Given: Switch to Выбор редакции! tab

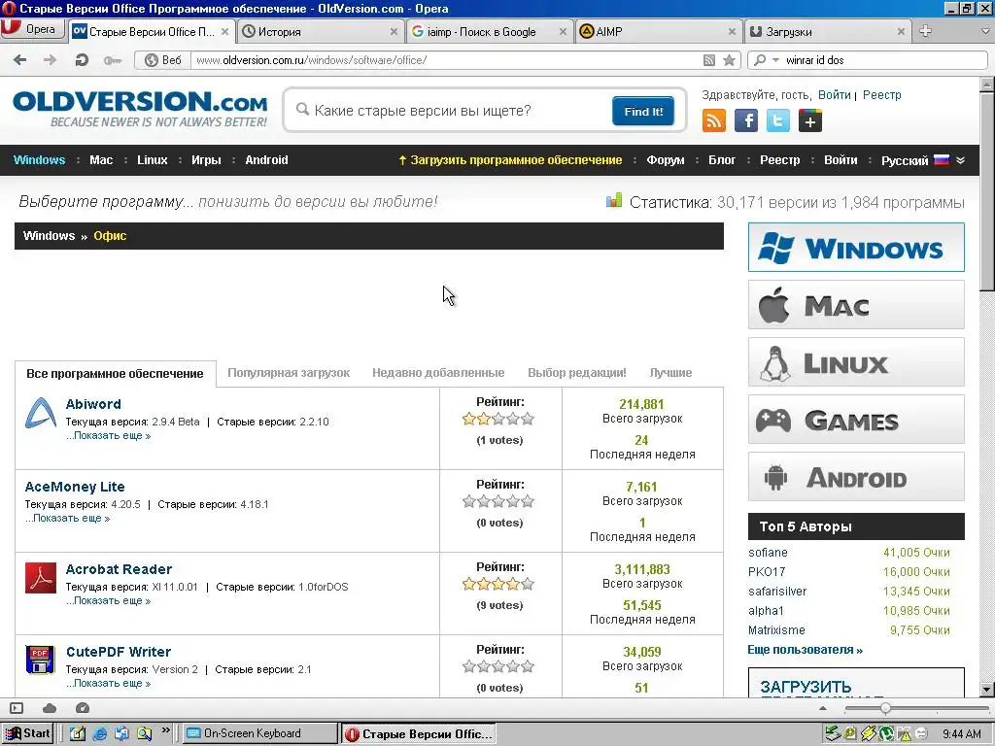Looking at the screenshot, I should 577,373.
